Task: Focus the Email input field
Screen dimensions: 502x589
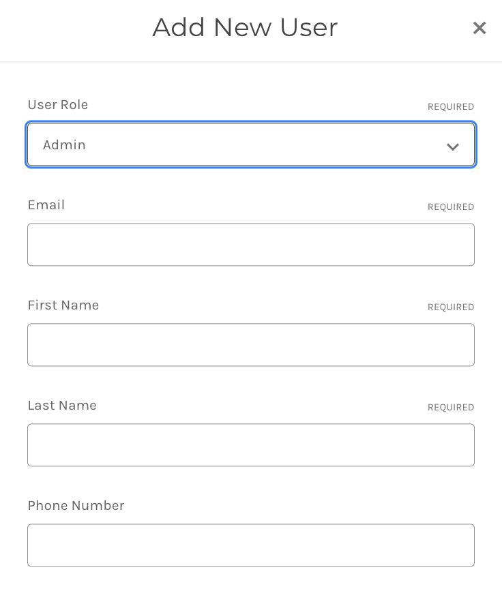Action: pos(251,245)
